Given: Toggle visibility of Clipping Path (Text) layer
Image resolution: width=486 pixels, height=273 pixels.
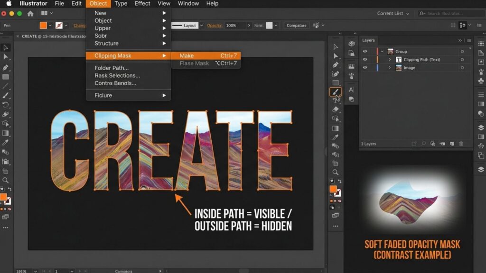Looking at the screenshot, I should [365, 59].
